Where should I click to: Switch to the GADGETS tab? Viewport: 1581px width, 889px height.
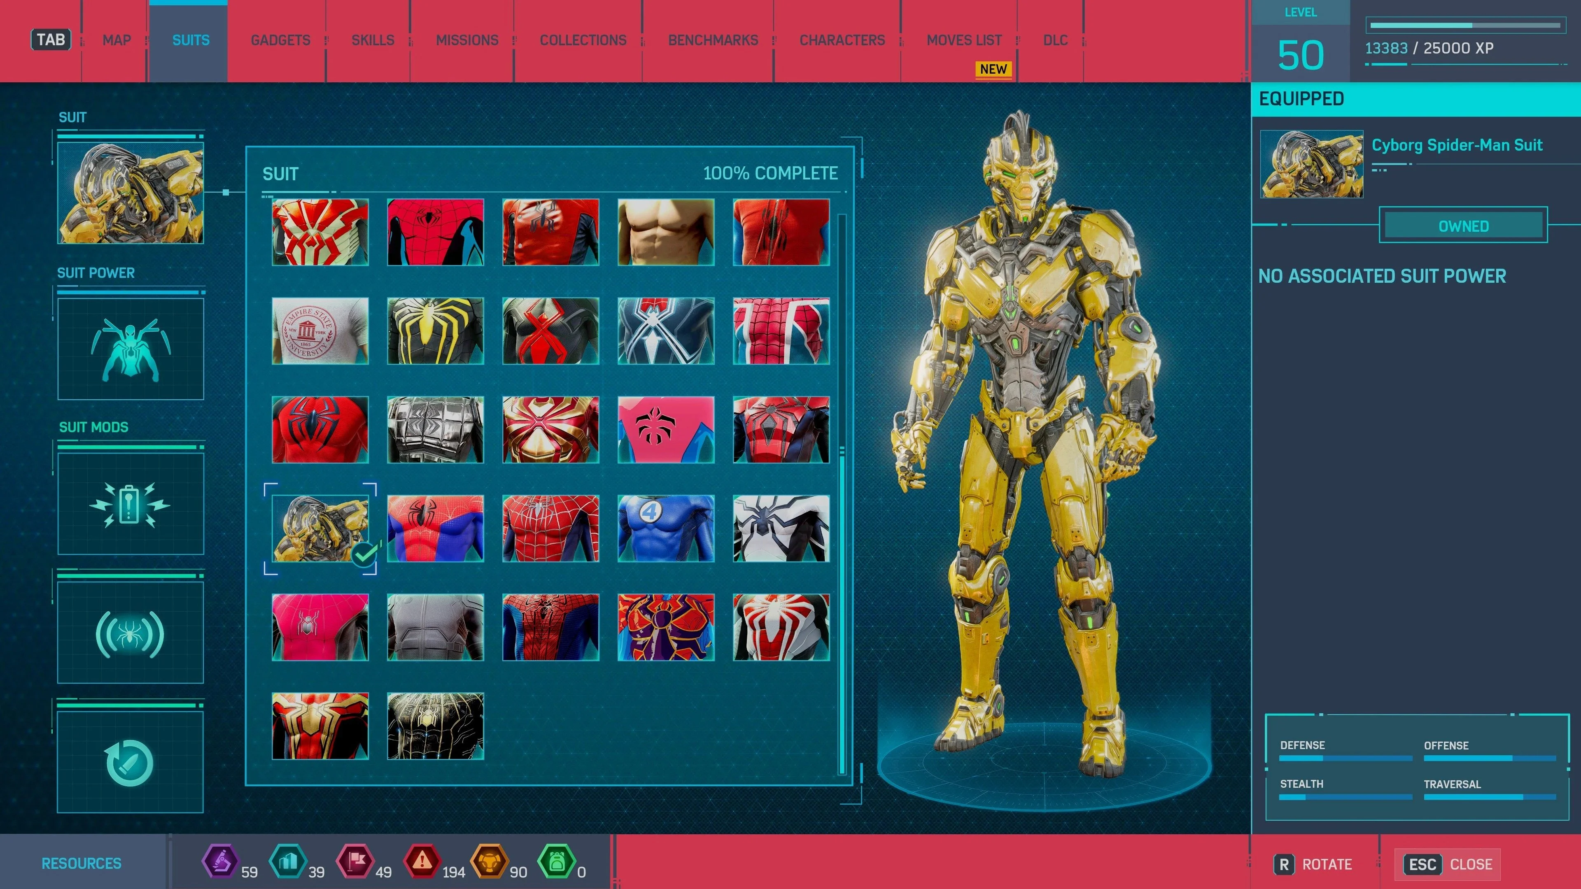pos(280,40)
